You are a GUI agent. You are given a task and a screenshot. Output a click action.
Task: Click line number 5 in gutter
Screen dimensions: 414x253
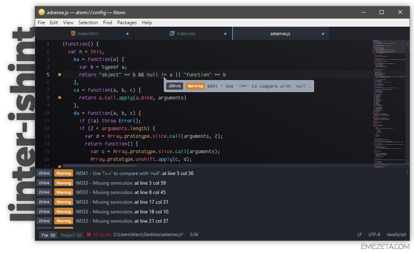[48, 75]
